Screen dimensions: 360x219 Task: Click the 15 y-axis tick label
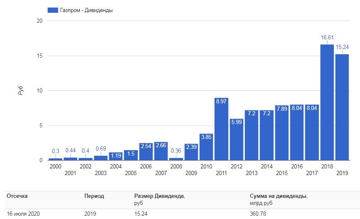click(x=39, y=56)
